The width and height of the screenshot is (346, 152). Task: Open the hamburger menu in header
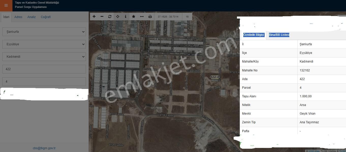click(x=6, y=6)
